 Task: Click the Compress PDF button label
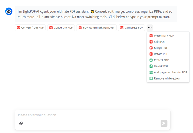[134, 28]
